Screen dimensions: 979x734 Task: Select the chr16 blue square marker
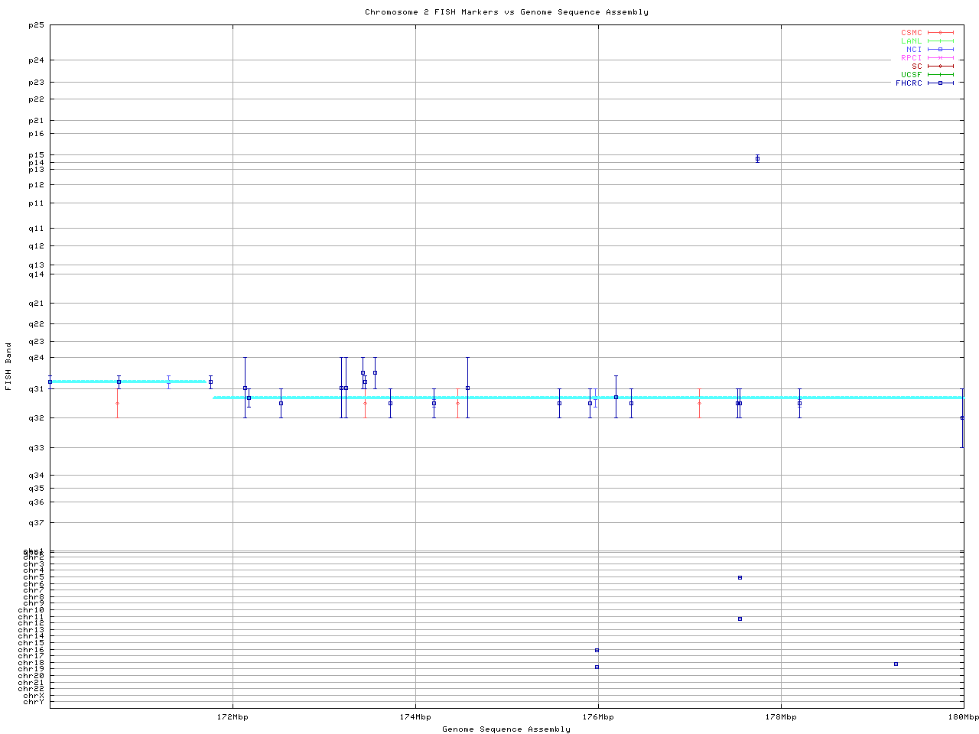[597, 650]
